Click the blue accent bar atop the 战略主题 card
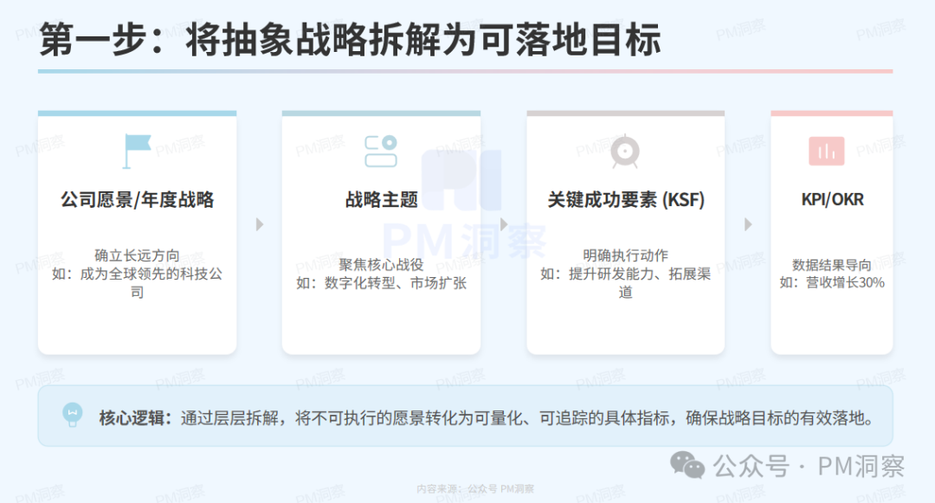This screenshot has height=503, width=935. pos(381,112)
